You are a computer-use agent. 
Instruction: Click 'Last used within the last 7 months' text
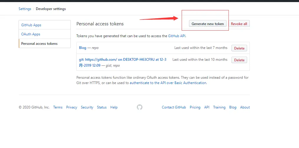(201, 48)
